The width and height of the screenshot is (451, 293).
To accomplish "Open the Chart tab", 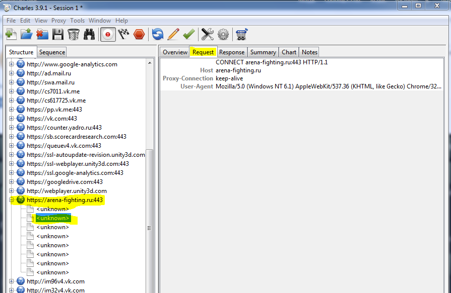I will [289, 52].
